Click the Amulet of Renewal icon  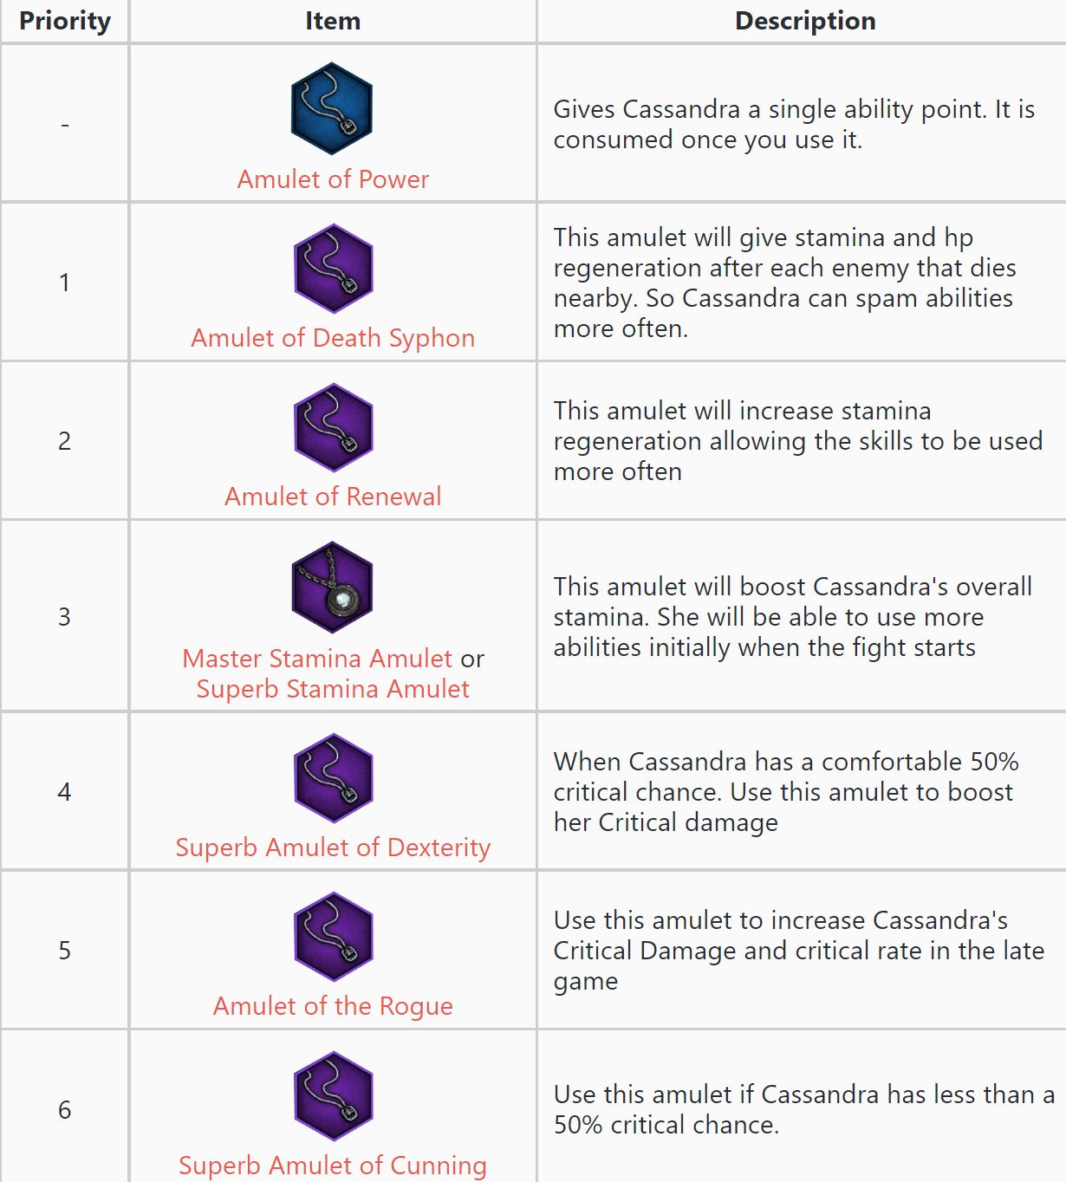[x=333, y=427]
